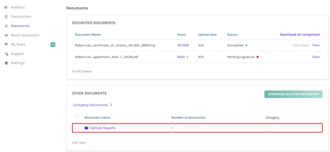Click the Upload date column header
The width and height of the screenshot is (330, 152).
[x=207, y=34]
